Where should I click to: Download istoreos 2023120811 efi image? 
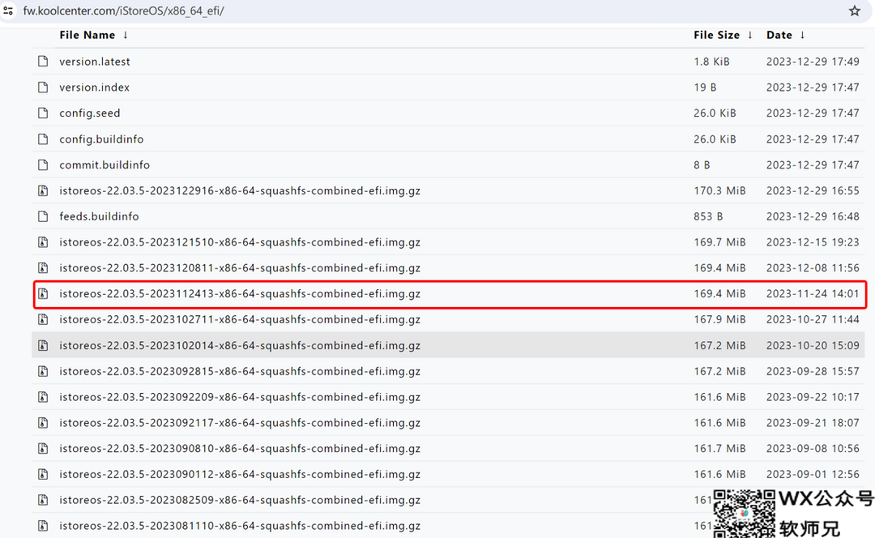(240, 268)
